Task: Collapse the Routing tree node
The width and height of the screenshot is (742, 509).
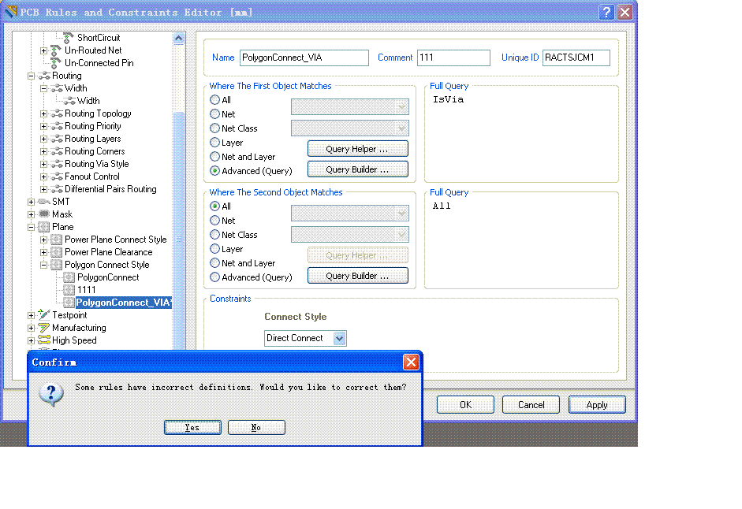Action: [32, 76]
